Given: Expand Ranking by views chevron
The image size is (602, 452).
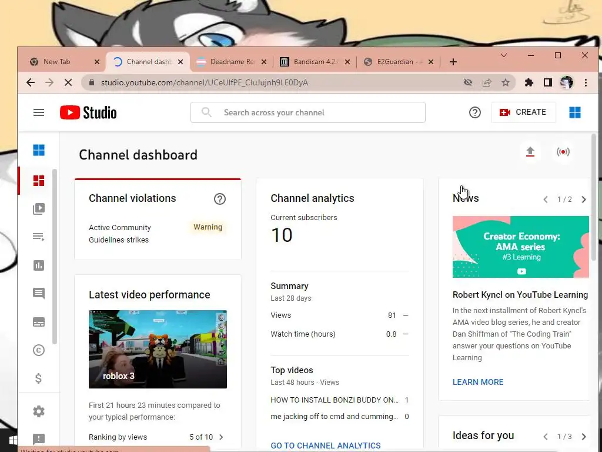Looking at the screenshot, I should tap(221, 437).
